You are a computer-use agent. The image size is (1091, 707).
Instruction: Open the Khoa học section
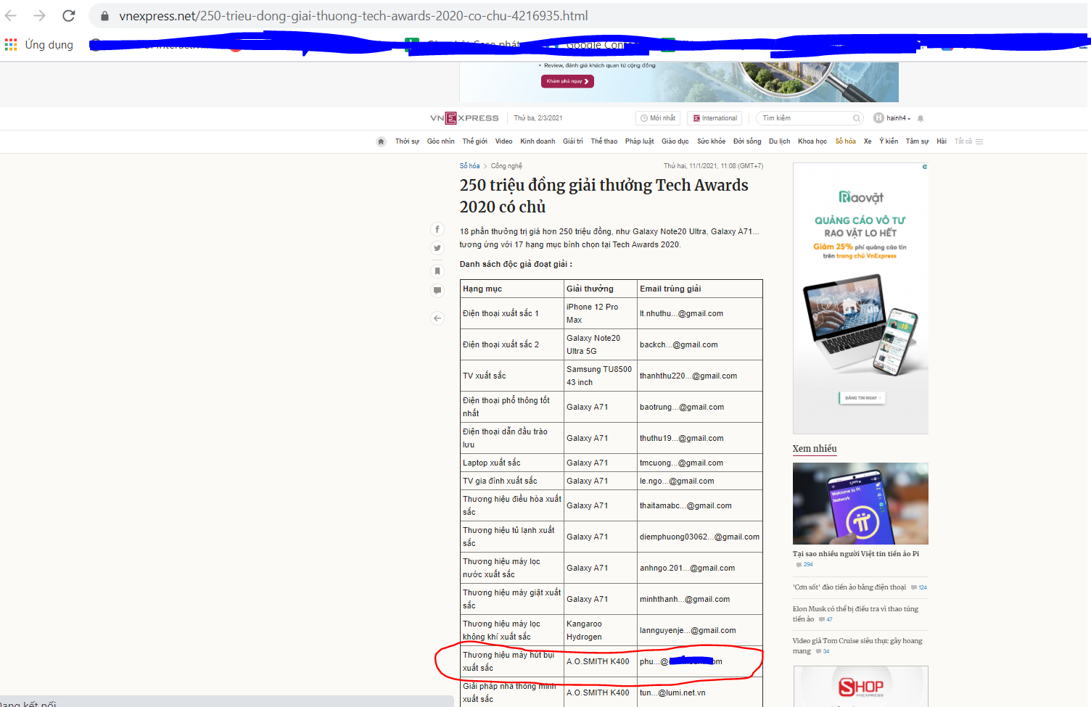click(812, 141)
